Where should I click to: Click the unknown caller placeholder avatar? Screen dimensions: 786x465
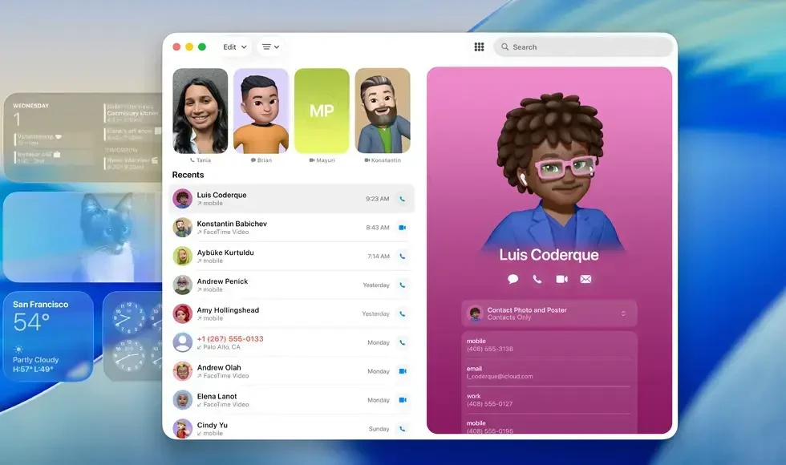pos(183,343)
